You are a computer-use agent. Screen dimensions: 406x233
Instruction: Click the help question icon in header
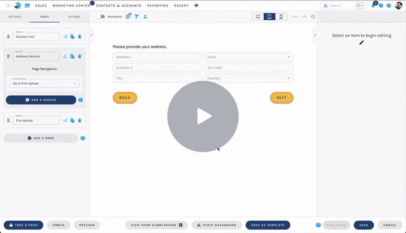(x=389, y=5)
